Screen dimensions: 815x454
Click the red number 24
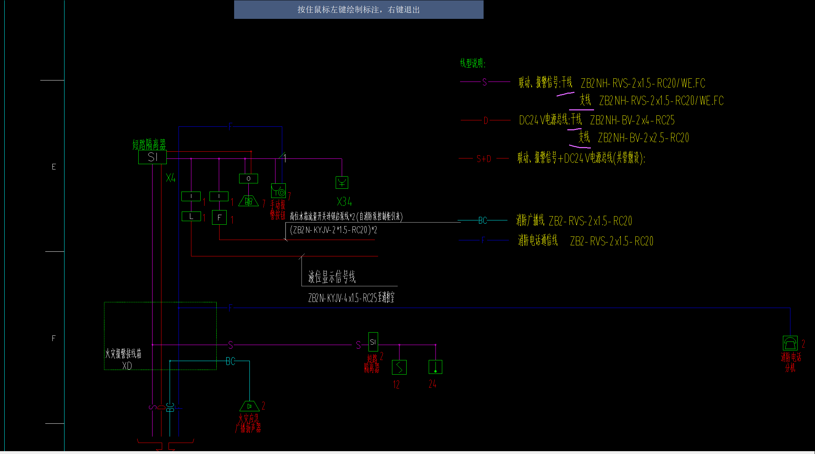(x=432, y=384)
